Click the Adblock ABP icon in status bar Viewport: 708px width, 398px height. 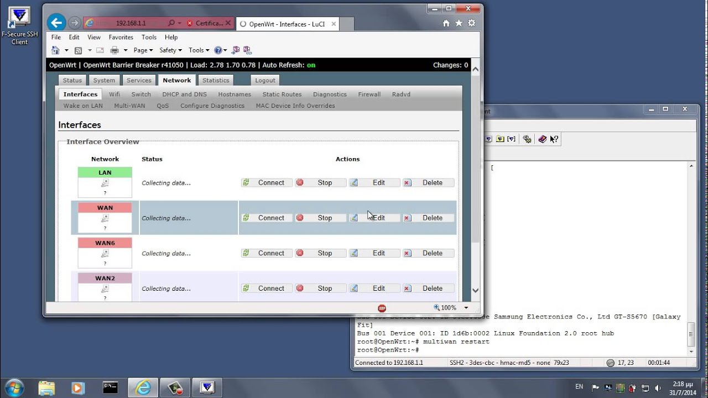[x=382, y=308]
